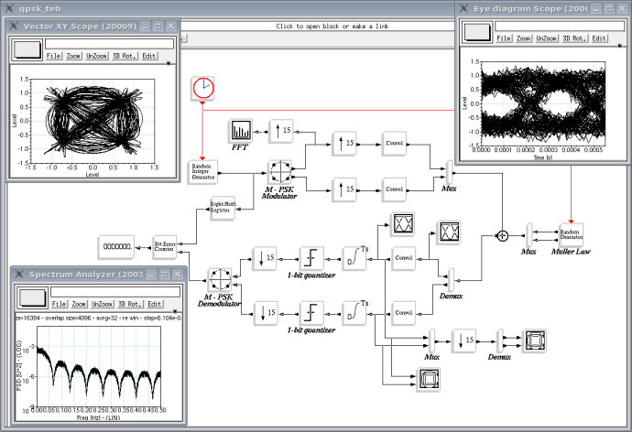This screenshot has height=432, width=632.
Task: Open the top downsample by 15 block
Action: 265,258
